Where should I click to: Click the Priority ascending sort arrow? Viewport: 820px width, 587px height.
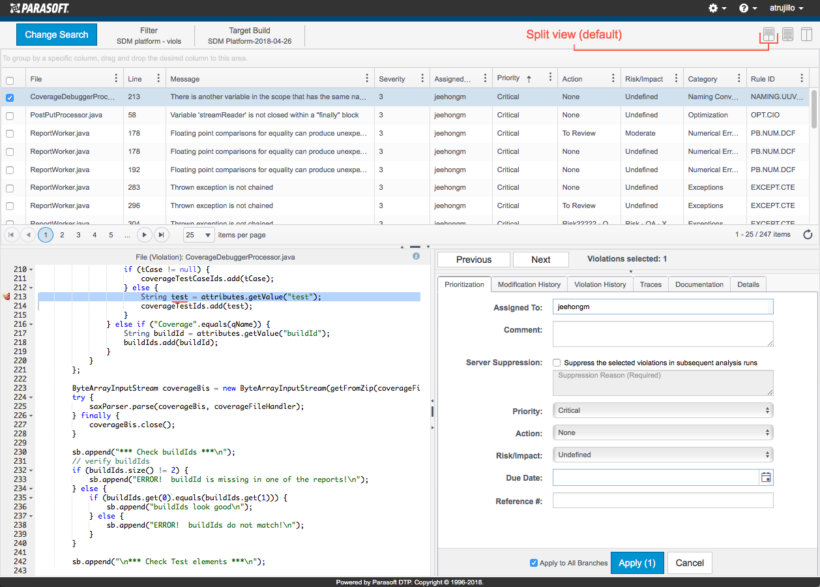point(529,78)
